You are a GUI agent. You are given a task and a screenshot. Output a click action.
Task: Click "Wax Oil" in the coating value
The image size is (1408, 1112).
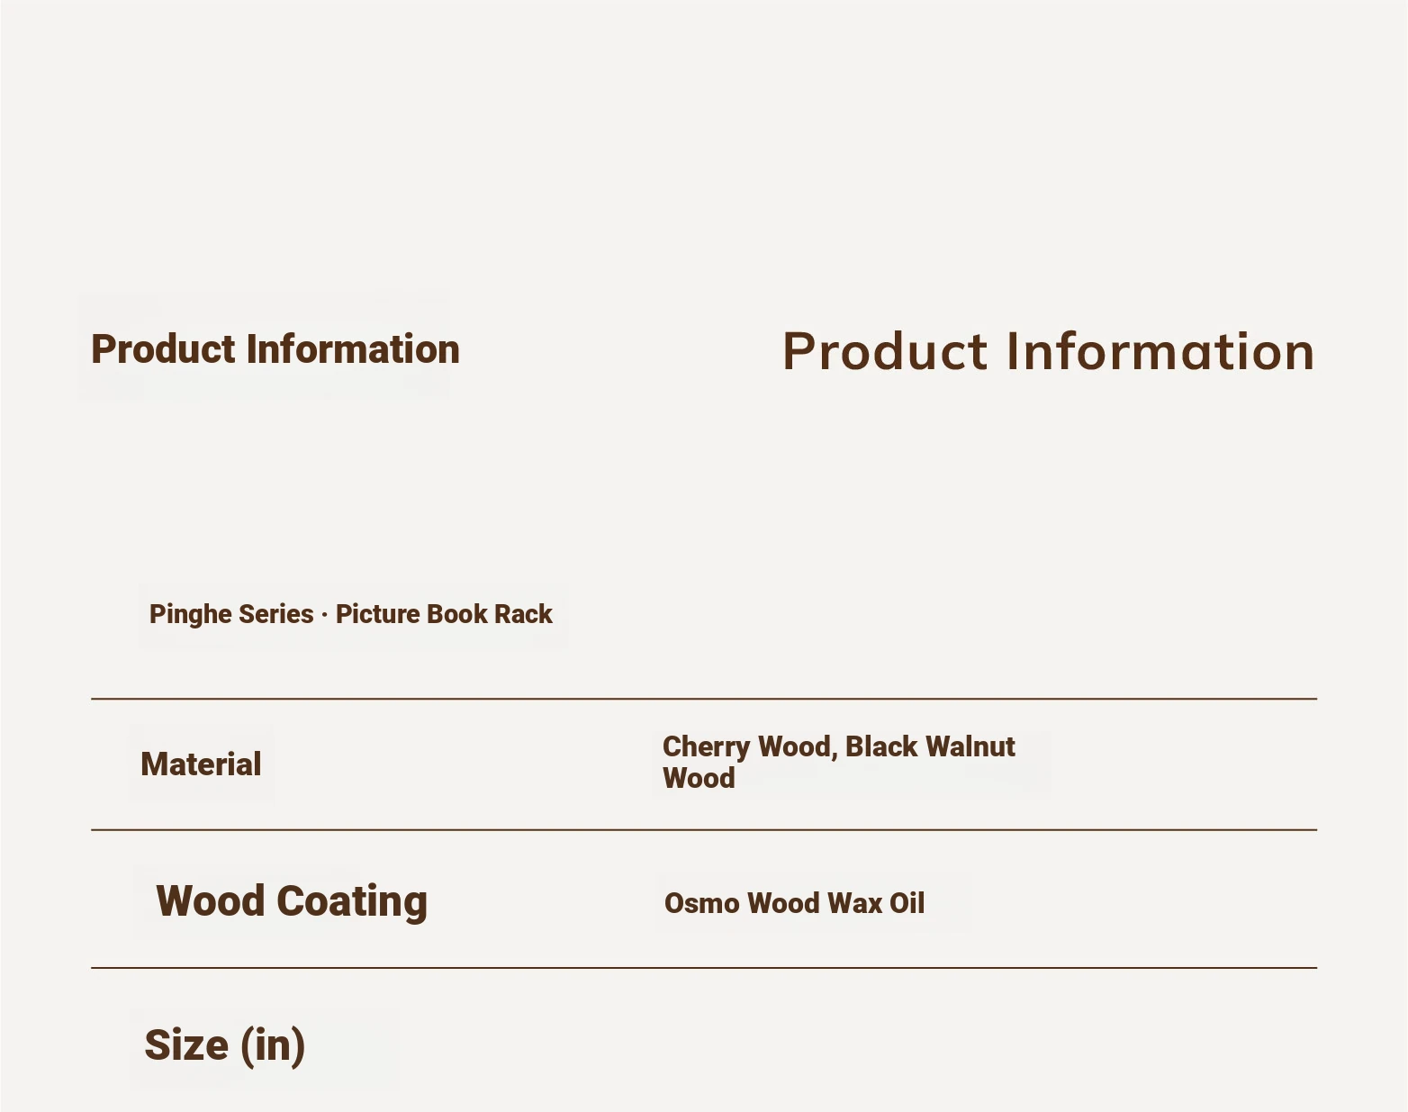876,903
